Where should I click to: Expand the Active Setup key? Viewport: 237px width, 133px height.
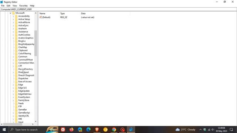tap(13, 19)
